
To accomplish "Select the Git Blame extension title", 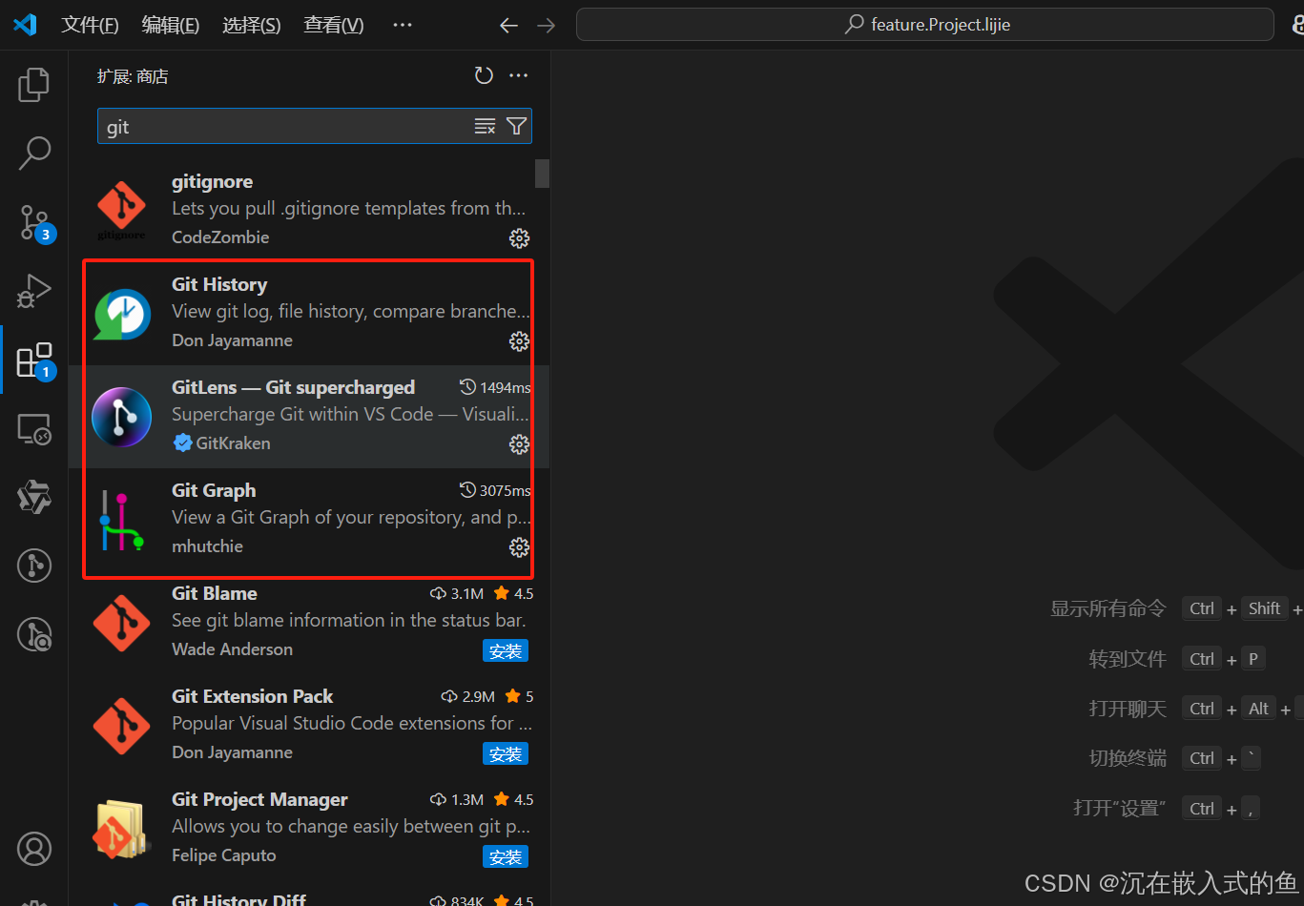I will [x=214, y=593].
